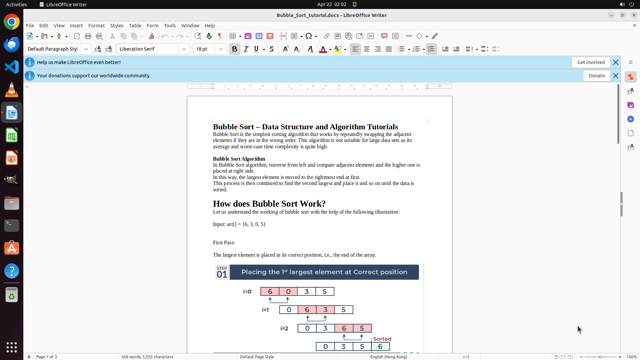Viewport: 640px width, 360px height.
Task: Click the Get involved button
Action: click(x=591, y=62)
